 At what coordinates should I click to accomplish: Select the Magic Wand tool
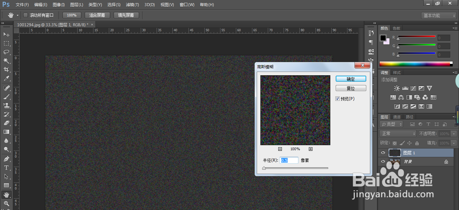click(x=6, y=60)
